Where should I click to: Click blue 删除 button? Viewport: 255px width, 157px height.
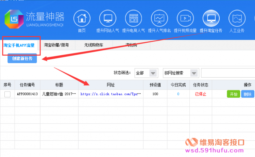248,94
